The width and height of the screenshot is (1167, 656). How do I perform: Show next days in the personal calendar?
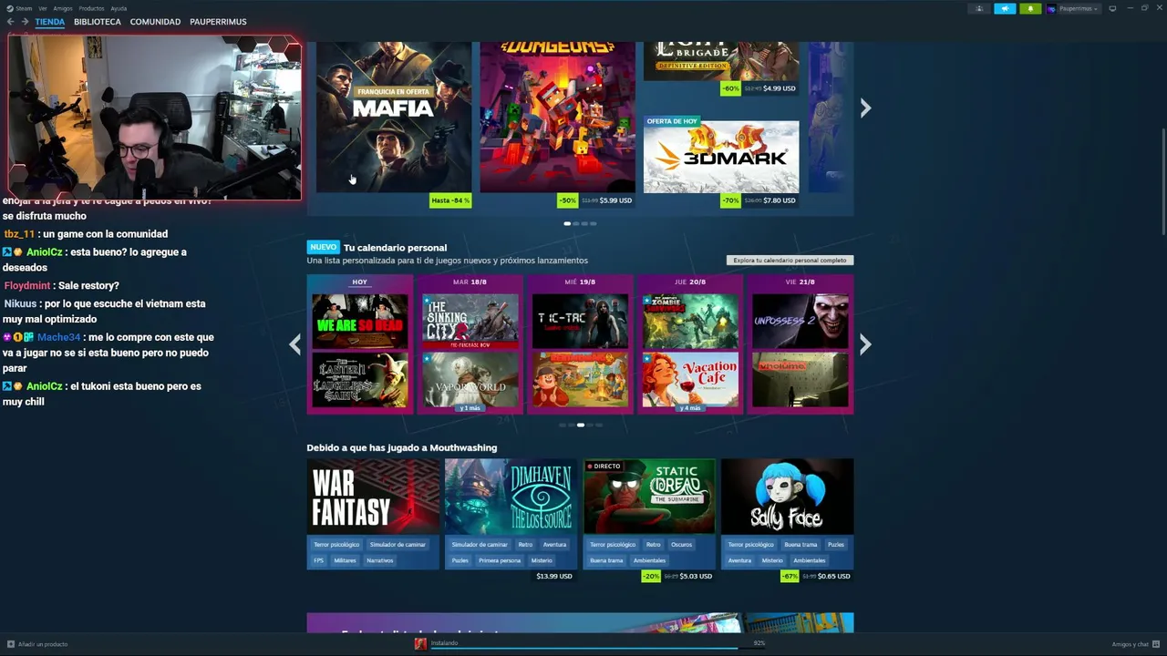click(x=865, y=344)
